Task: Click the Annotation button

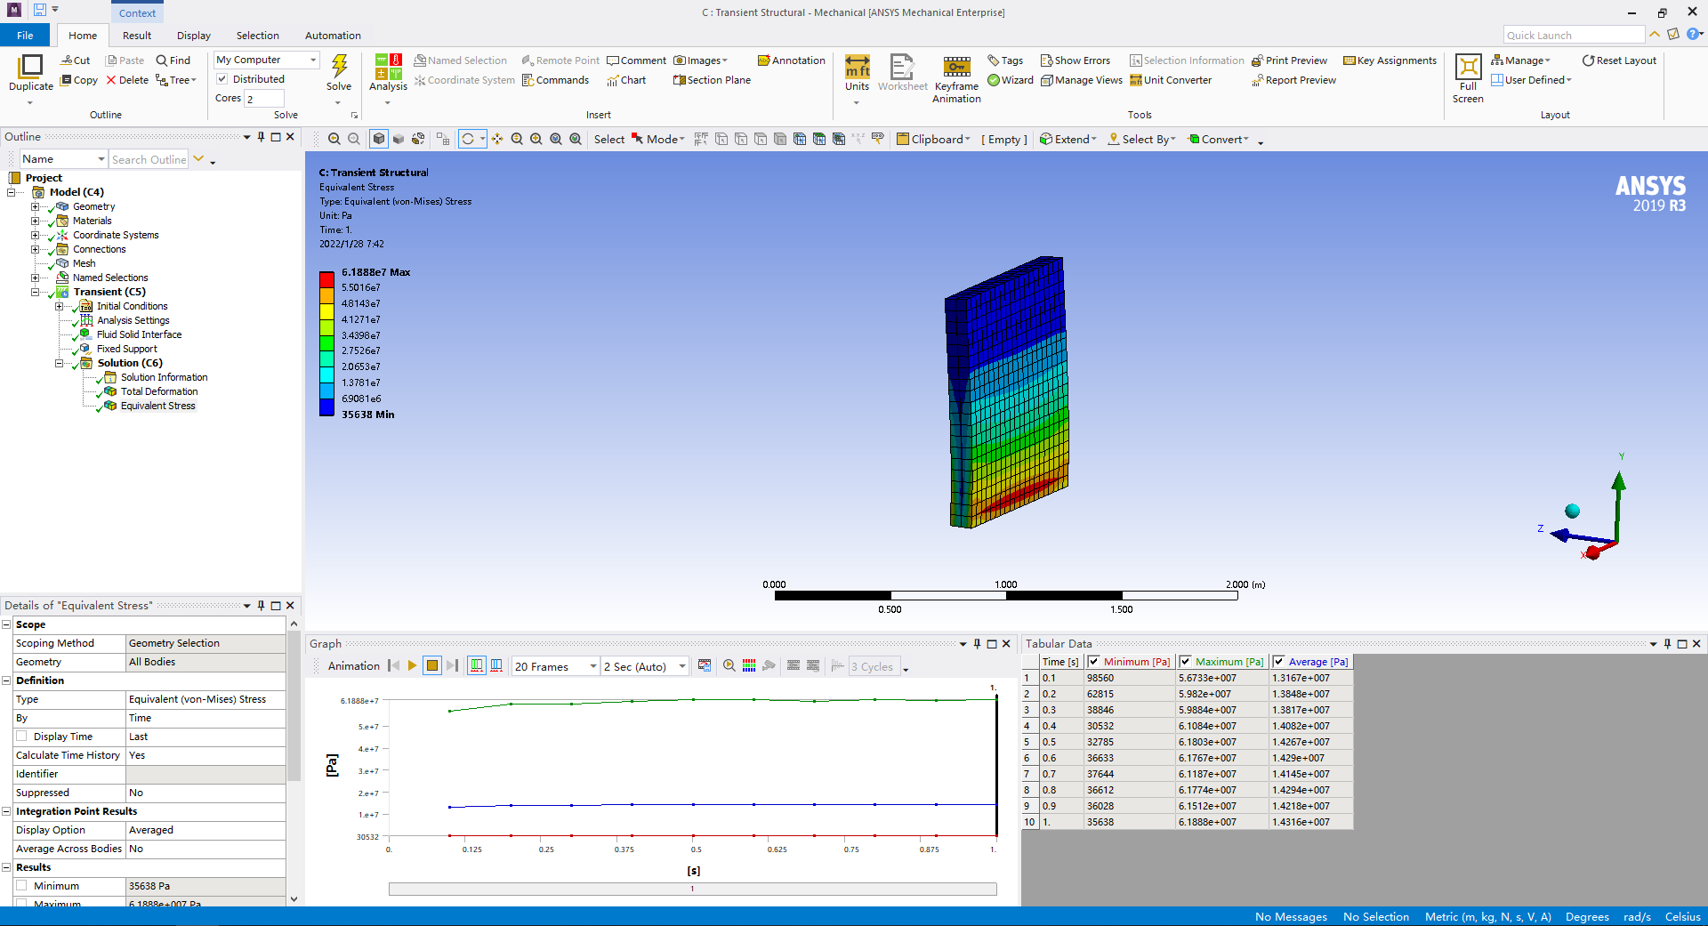Action: click(x=791, y=60)
